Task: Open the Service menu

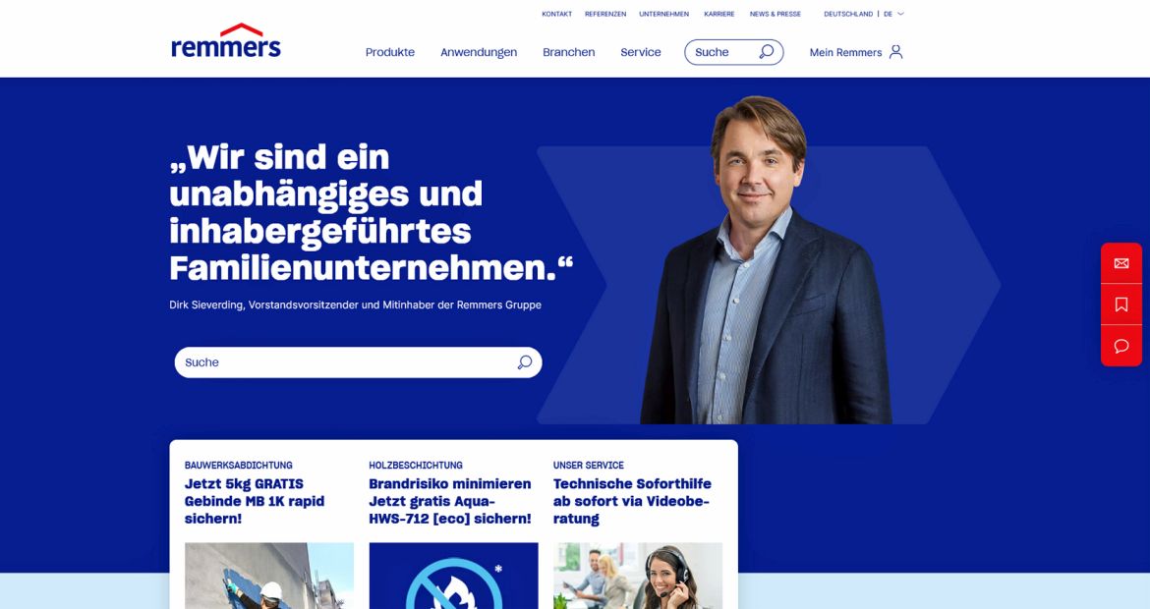Action: (641, 52)
